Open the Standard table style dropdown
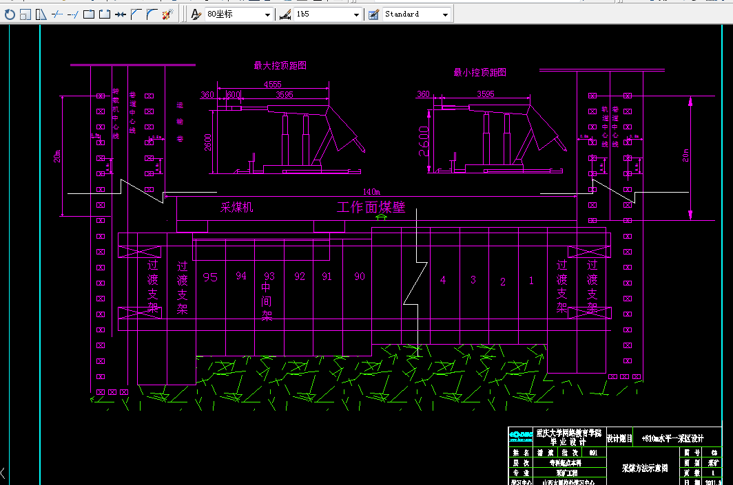The height and width of the screenshot is (485, 733). pos(416,14)
